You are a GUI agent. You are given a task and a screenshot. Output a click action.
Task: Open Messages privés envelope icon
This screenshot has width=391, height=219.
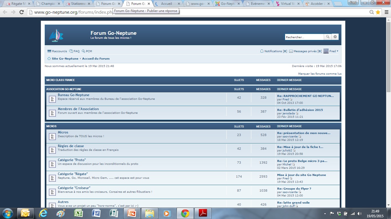(291, 51)
